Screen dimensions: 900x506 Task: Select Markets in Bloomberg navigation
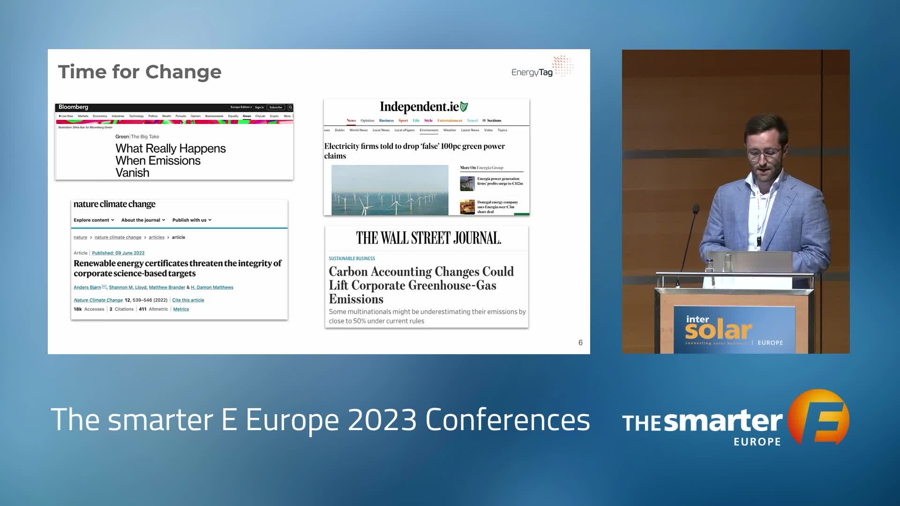coord(83,116)
